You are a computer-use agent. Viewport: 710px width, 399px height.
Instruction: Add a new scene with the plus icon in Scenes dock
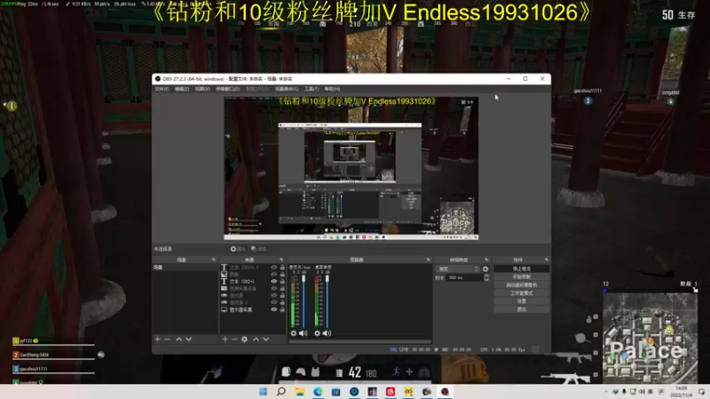click(x=158, y=339)
